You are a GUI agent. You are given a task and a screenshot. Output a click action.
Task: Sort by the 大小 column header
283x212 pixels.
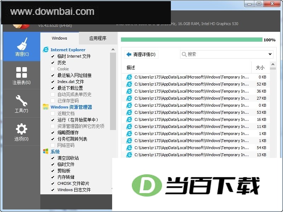(x=260, y=67)
